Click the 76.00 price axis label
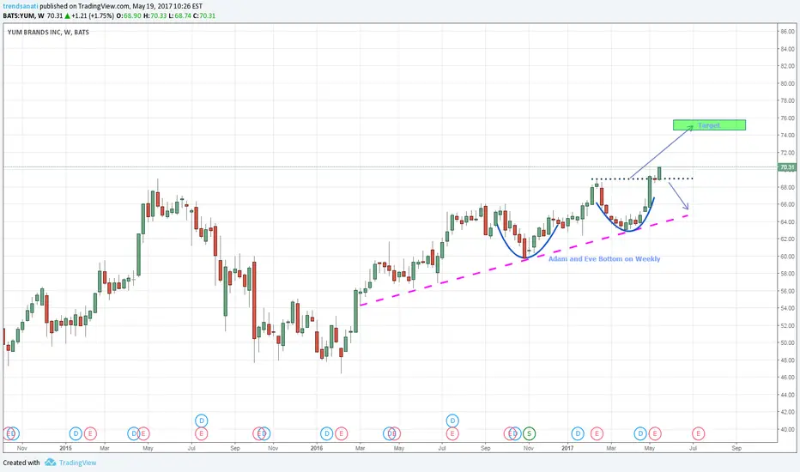This screenshot has width=800, height=472. click(x=787, y=118)
